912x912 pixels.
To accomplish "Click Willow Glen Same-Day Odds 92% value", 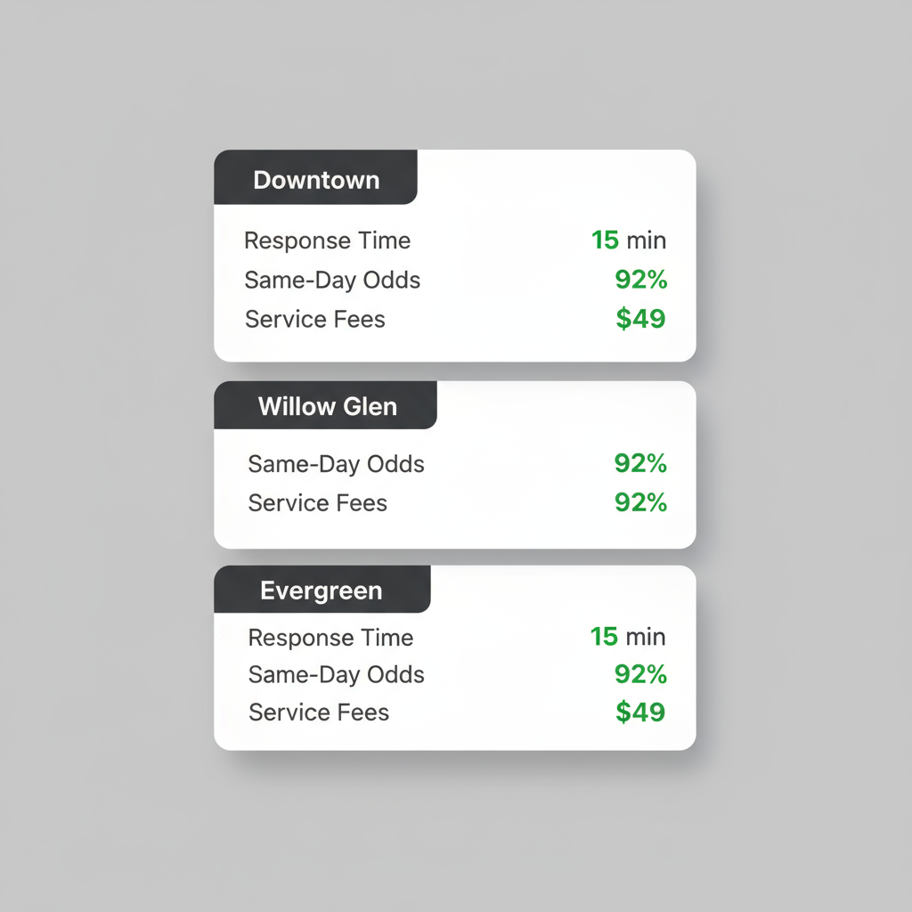I will pyautogui.click(x=640, y=464).
